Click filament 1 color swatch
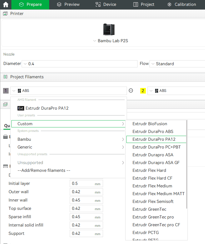 point(6,91)
